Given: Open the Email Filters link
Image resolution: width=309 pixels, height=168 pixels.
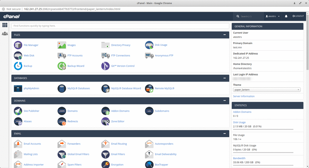Looking at the screenshot, I should click(x=118, y=154).
